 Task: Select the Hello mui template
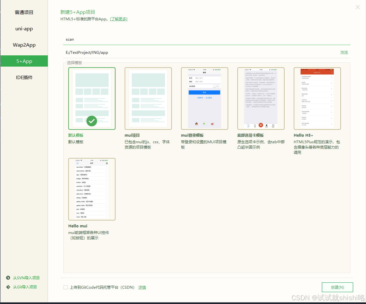coord(92,189)
